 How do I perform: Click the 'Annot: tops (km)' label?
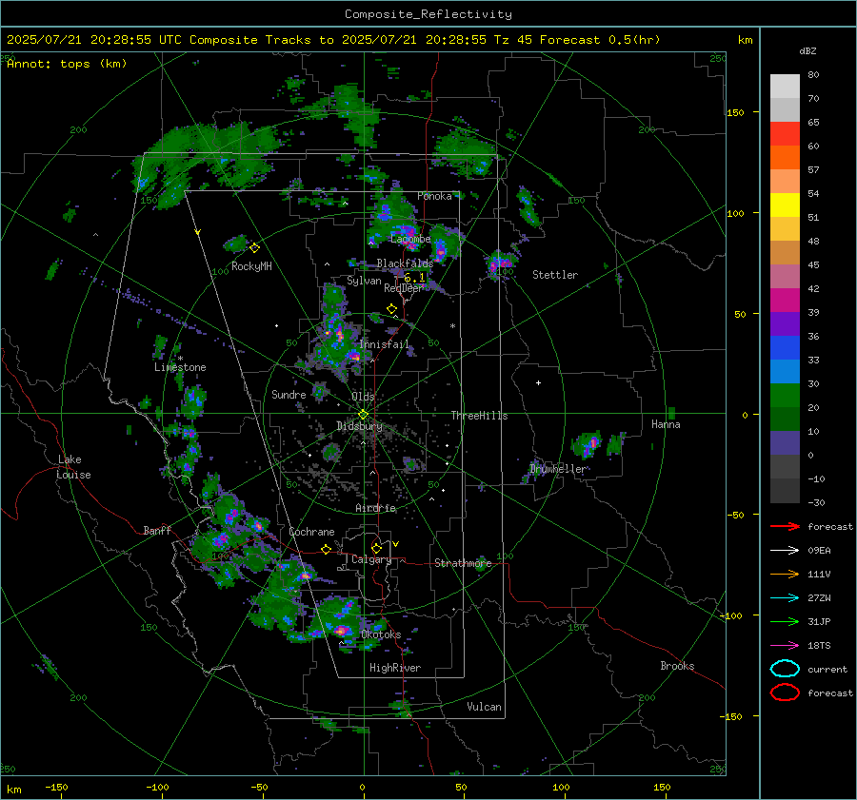67,64
